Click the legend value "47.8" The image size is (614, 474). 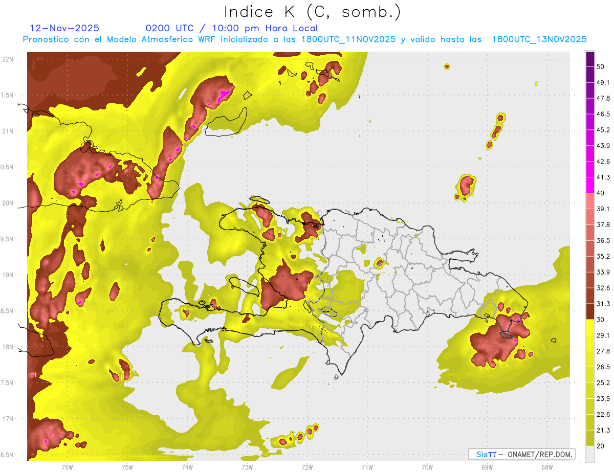tap(603, 98)
